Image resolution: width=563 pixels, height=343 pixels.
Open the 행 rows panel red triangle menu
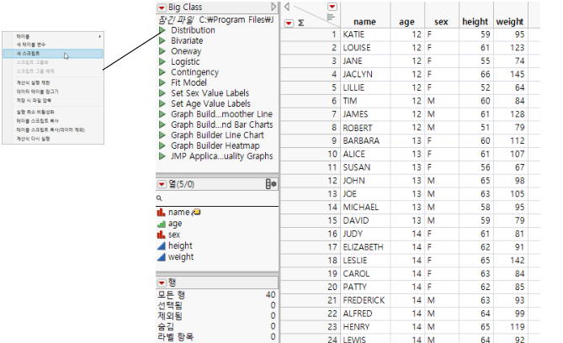pos(162,282)
